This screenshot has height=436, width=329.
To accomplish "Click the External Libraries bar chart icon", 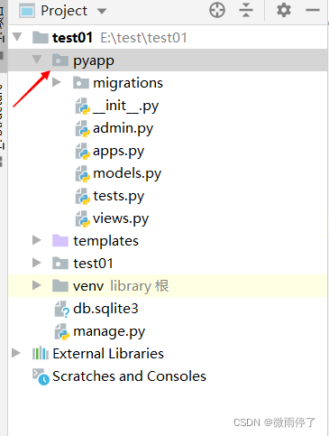I will [x=41, y=353].
